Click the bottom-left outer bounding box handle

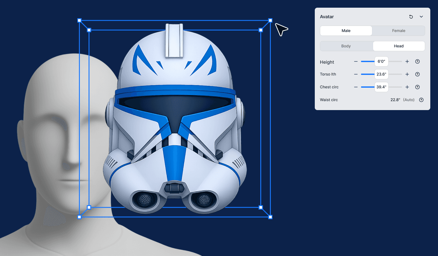coord(80,217)
